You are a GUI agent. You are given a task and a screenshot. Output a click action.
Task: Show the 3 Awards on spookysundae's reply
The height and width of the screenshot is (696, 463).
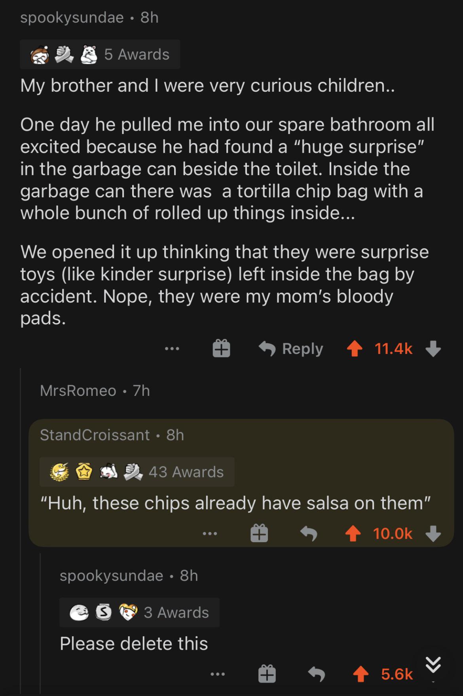click(139, 612)
